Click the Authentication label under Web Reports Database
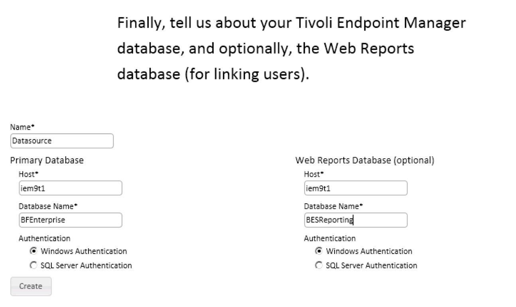 point(330,238)
